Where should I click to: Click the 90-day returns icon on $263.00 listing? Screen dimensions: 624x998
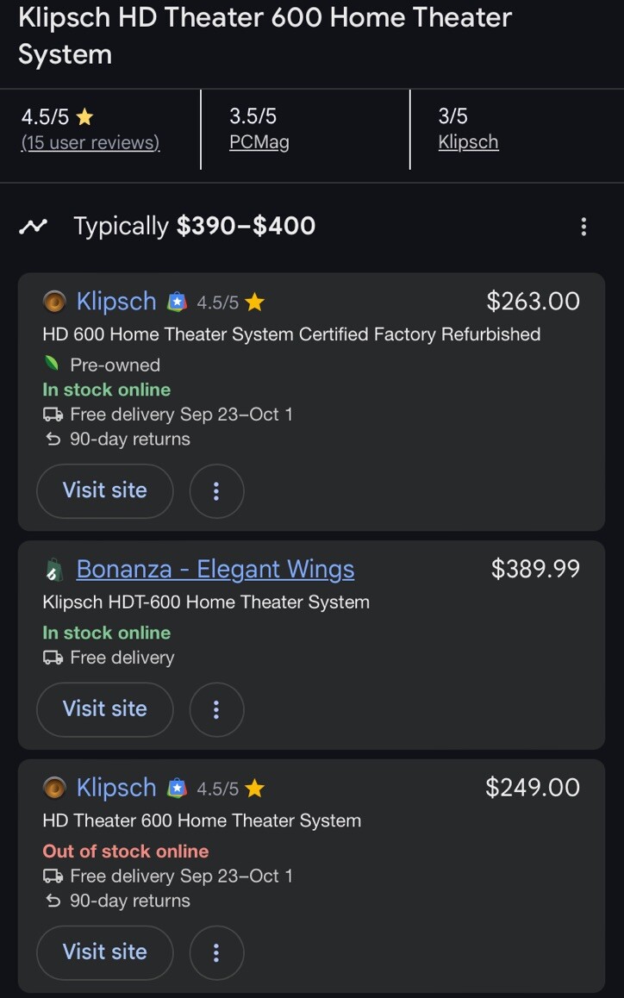tap(53, 440)
